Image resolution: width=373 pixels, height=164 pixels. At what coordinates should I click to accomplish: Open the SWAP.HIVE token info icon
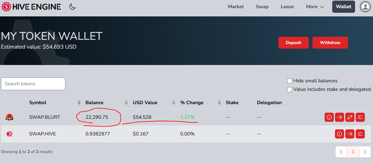coord(340,134)
